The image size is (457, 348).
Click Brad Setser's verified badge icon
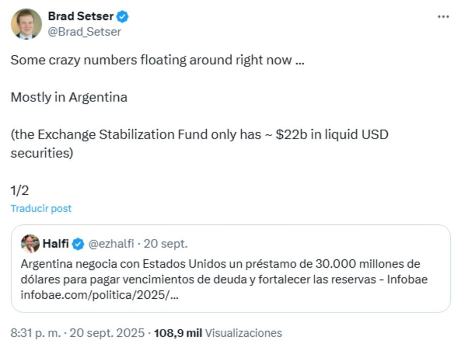[x=122, y=16]
